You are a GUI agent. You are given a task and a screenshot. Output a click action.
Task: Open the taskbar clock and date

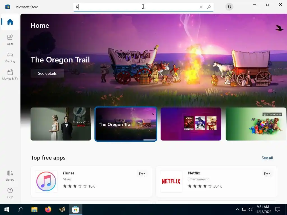[263, 209]
